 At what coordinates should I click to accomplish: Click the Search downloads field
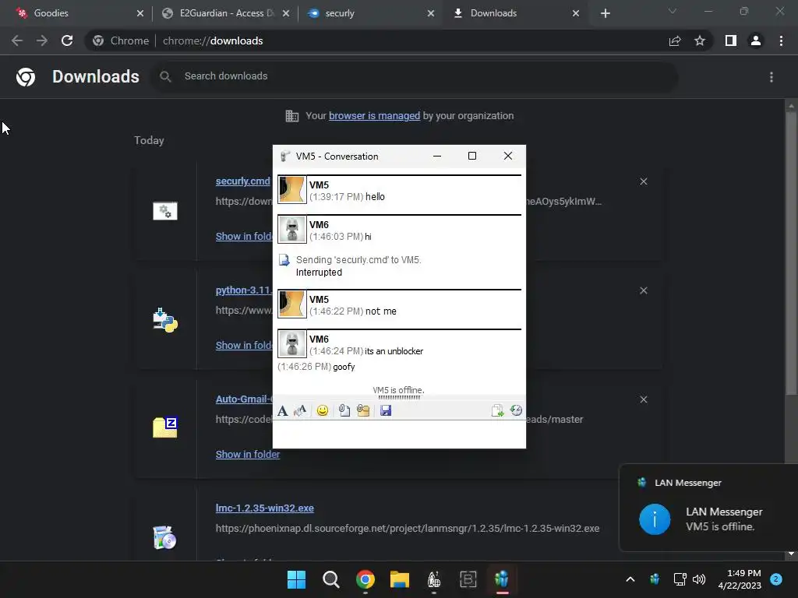(x=415, y=76)
